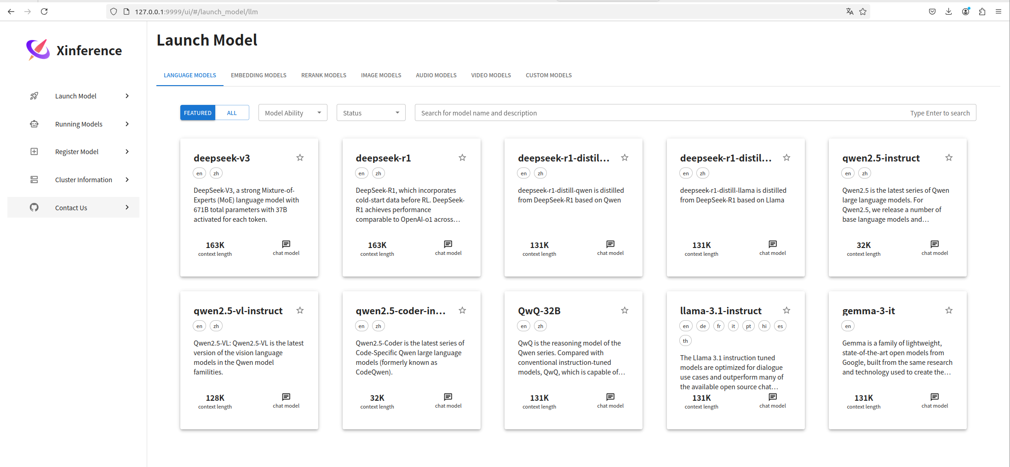Click the chat model icon on deepseek-v3 card

pyautogui.click(x=286, y=244)
